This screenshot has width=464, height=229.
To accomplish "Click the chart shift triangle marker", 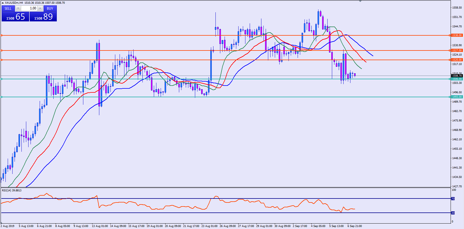I will point(360,1).
